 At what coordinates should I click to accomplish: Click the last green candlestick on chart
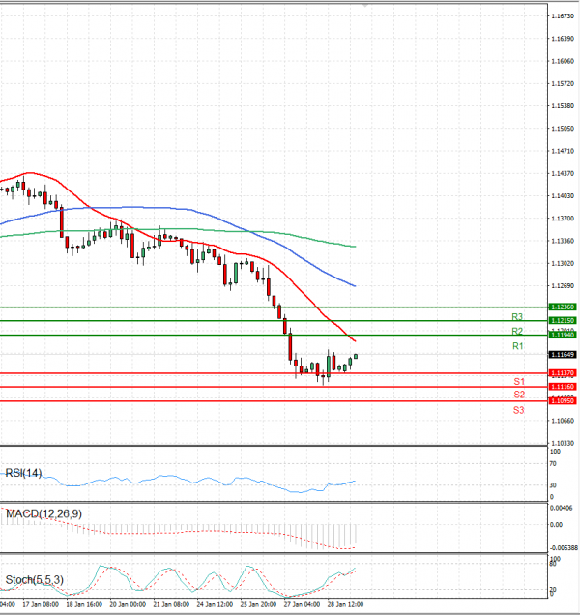coord(356,356)
